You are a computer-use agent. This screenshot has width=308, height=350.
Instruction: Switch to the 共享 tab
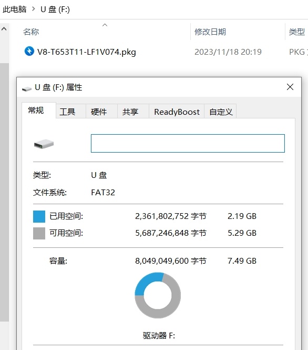pos(130,112)
